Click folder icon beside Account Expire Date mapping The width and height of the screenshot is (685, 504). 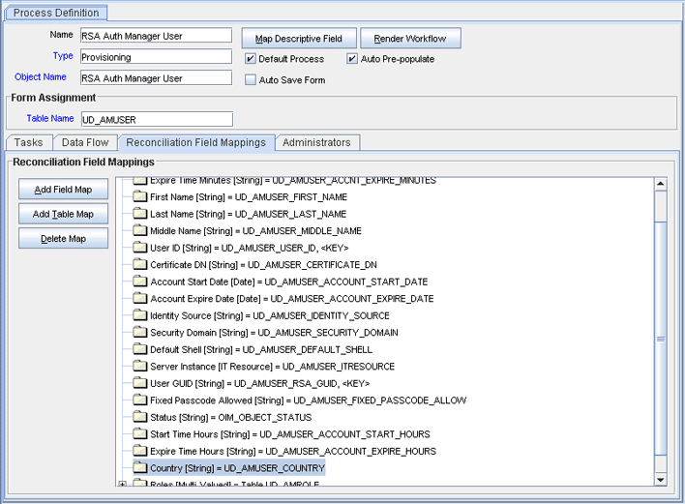click(139, 298)
